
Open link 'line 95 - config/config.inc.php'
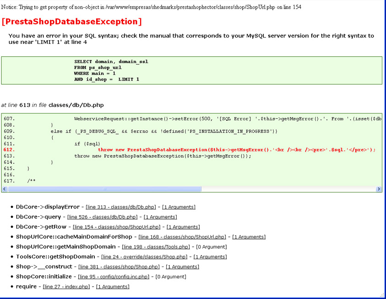(x=114, y=277)
